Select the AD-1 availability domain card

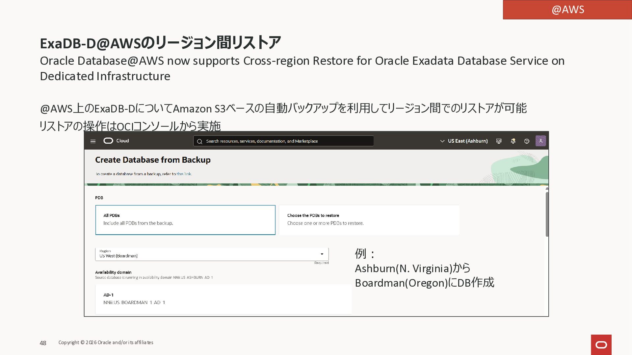click(x=223, y=299)
